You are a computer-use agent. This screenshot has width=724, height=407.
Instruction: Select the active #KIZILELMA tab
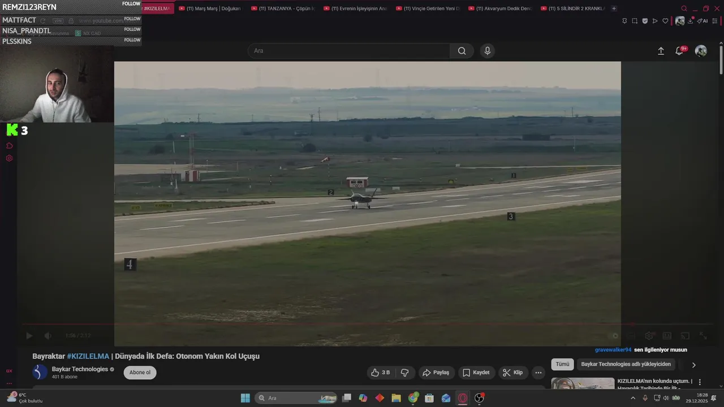tap(157, 8)
